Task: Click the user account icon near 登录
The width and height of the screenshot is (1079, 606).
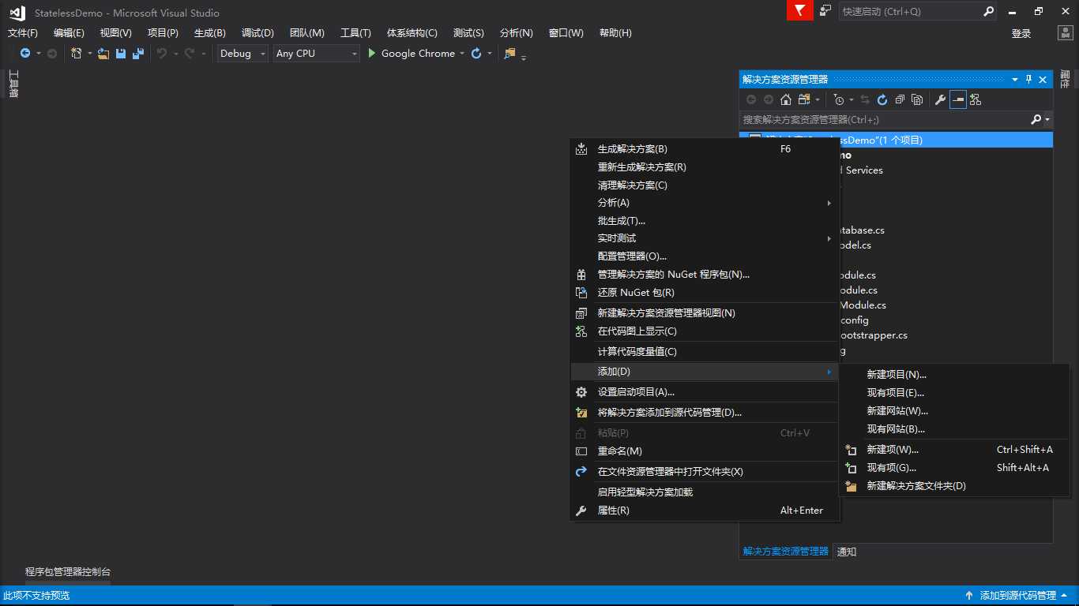Action: pos(1065,33)
